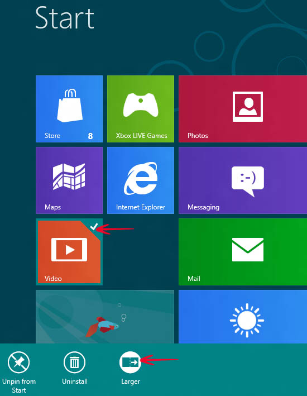Image resolution: width=307 pixels, height=396 pixels.
Task: Launch the Internet Explorer tile
Action: (x=141, y=180)
